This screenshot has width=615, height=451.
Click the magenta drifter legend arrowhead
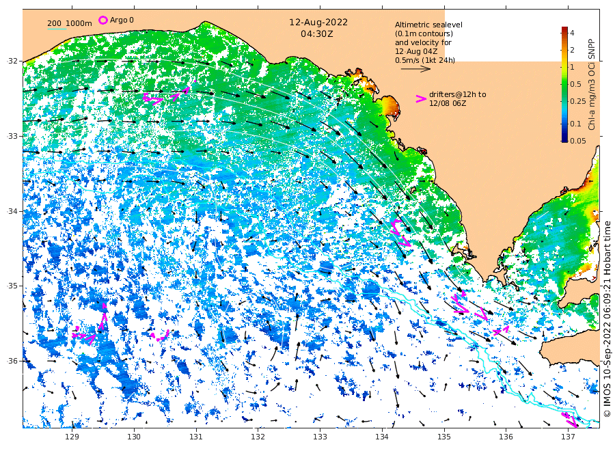(x=421, y=99)
